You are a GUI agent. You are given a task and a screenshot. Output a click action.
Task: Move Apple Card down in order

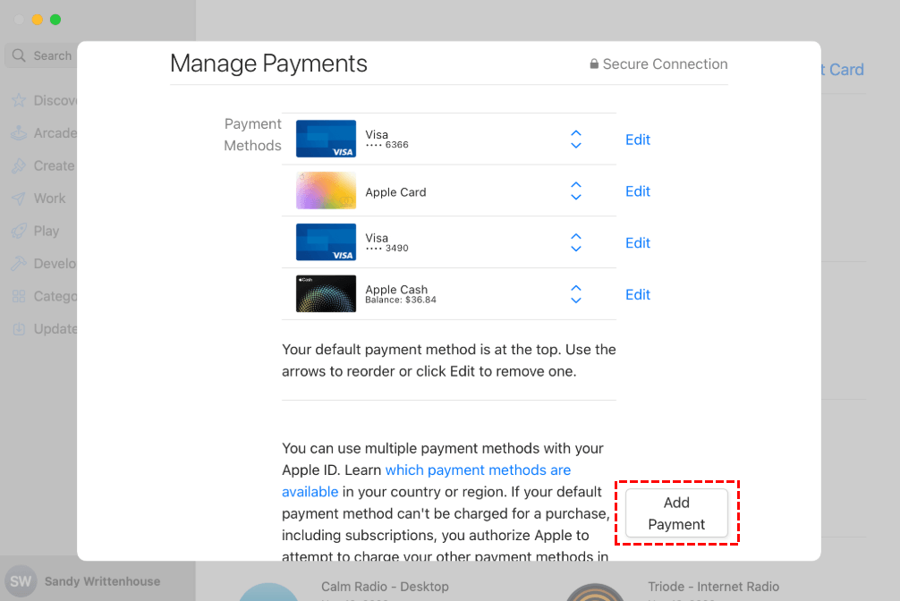pos(576,197)
